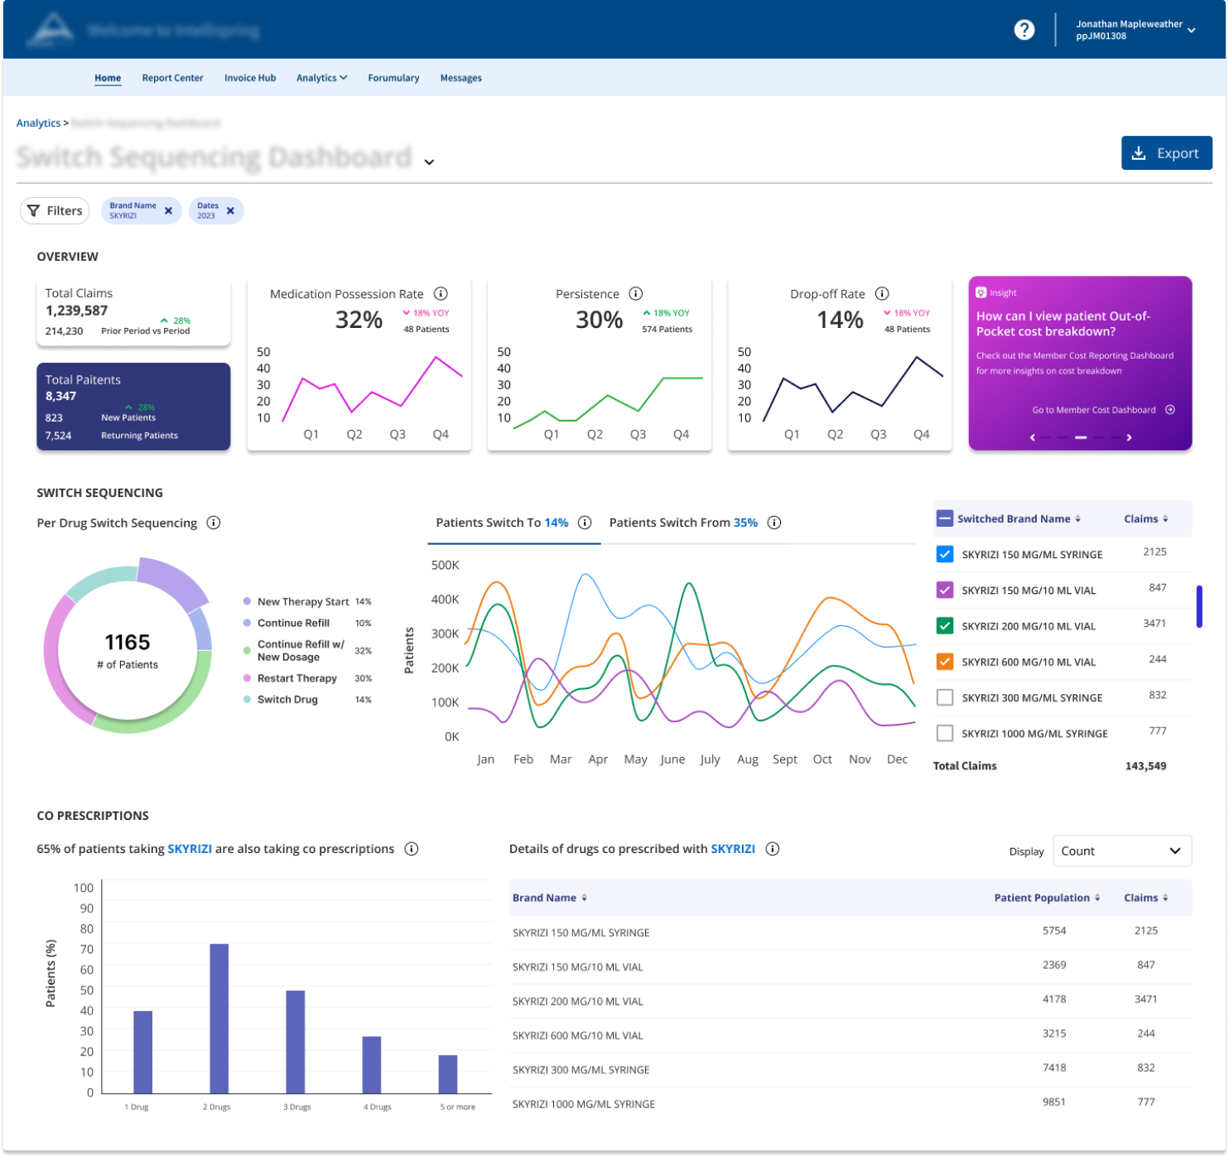Remove the Dates 2023 filter chip
The width and height of the screenshot is (1229, 1157).
point(230,211)
